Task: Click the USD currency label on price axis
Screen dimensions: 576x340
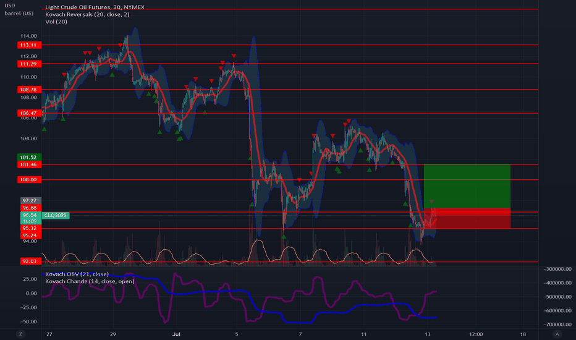Action: tap(9, 6)
